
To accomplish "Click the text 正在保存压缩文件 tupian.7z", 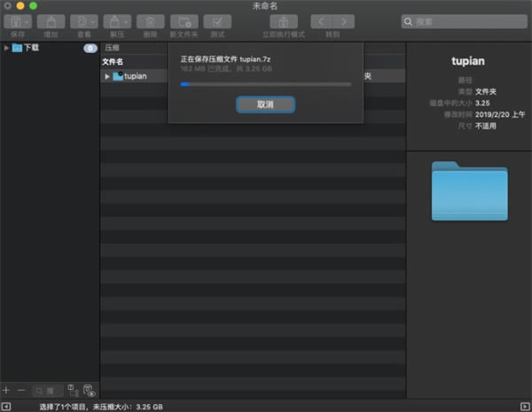I will coord(225,59).
